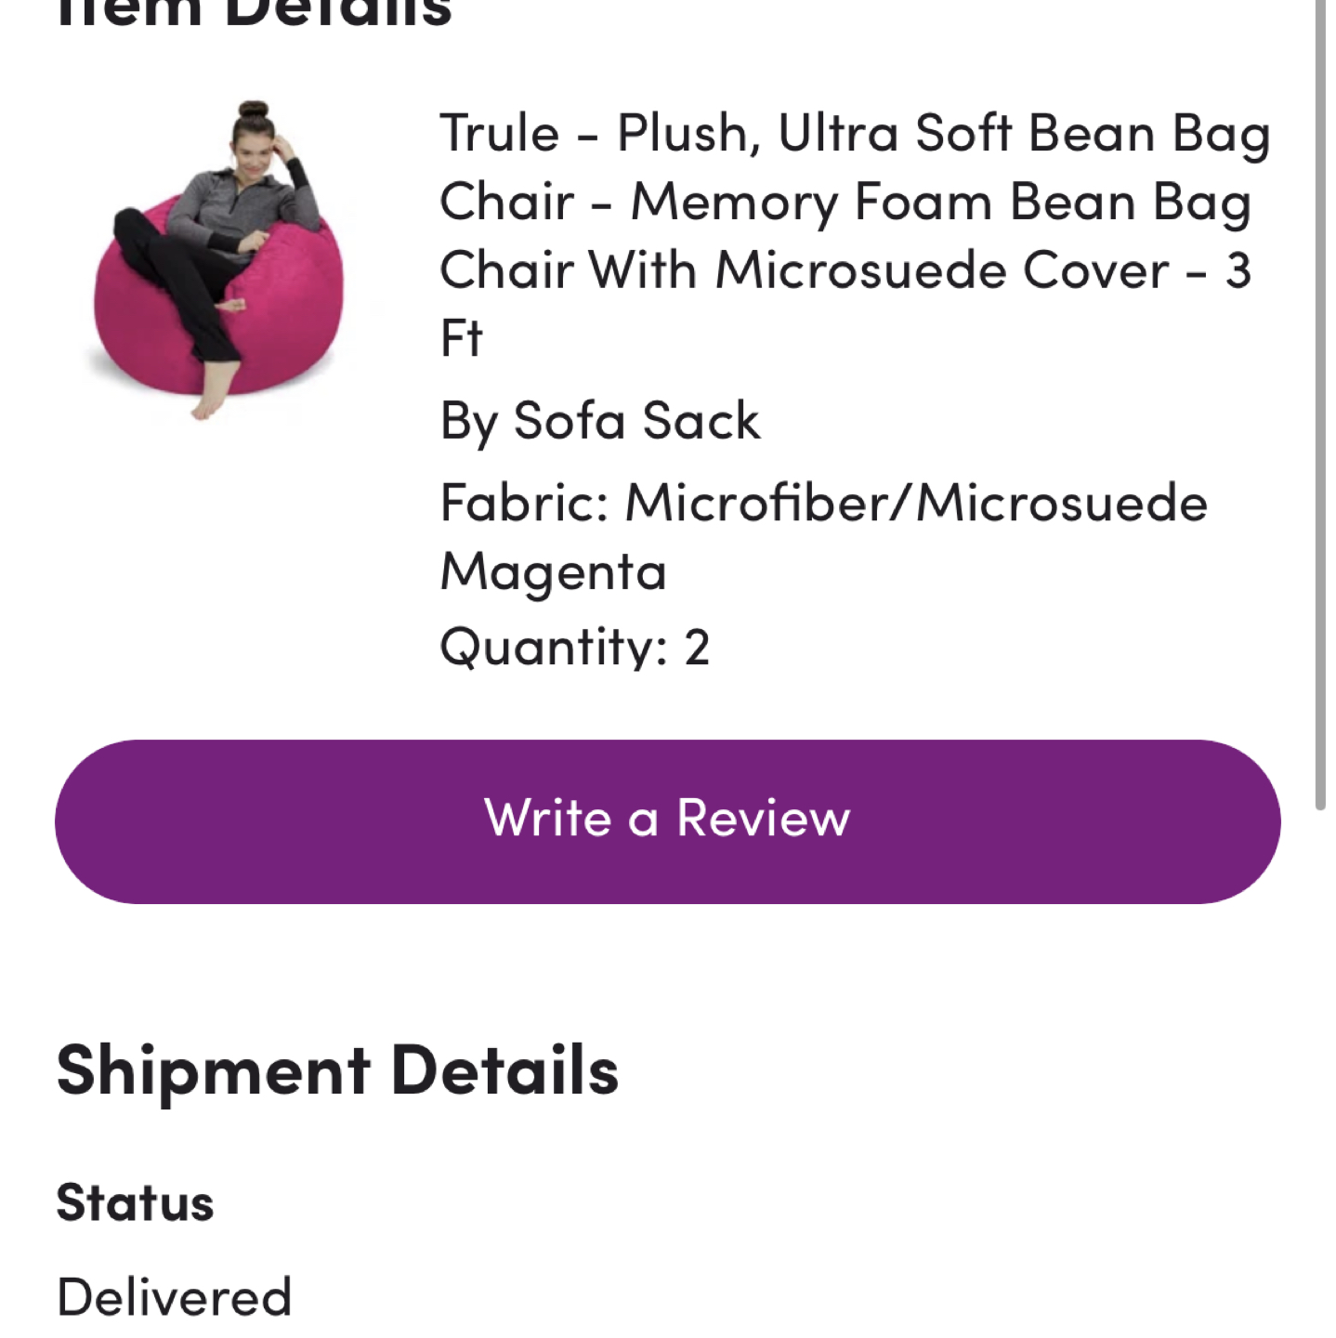Screen dimensions: 1336x1338
Task: Select the By Sofa Sack brand text
Action: coord(600,422)
